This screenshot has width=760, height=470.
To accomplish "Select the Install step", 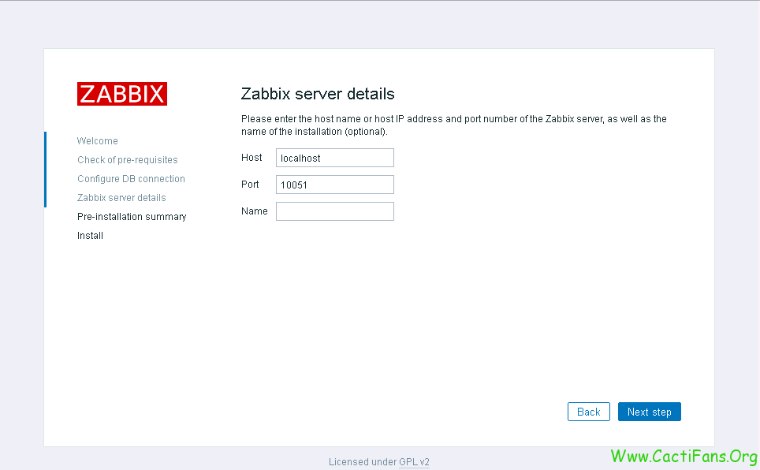I will [x=90, y=235].
